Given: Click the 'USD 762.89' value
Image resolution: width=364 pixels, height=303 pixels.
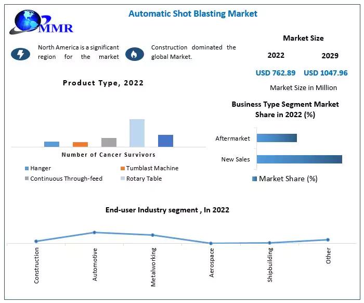Looking at the screenshot, I should click(x=276, y=73).
